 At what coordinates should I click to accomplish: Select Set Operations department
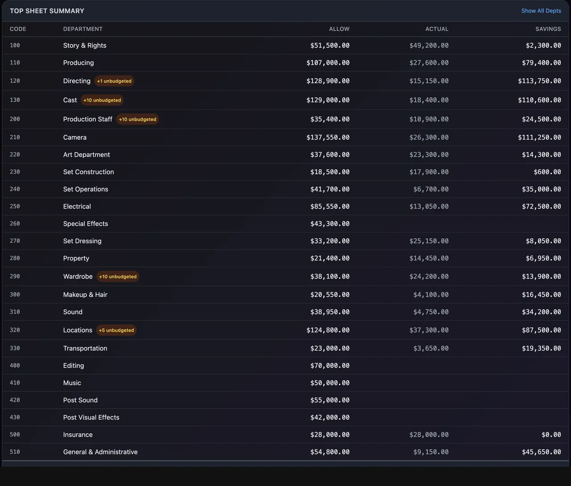(86, 189)
